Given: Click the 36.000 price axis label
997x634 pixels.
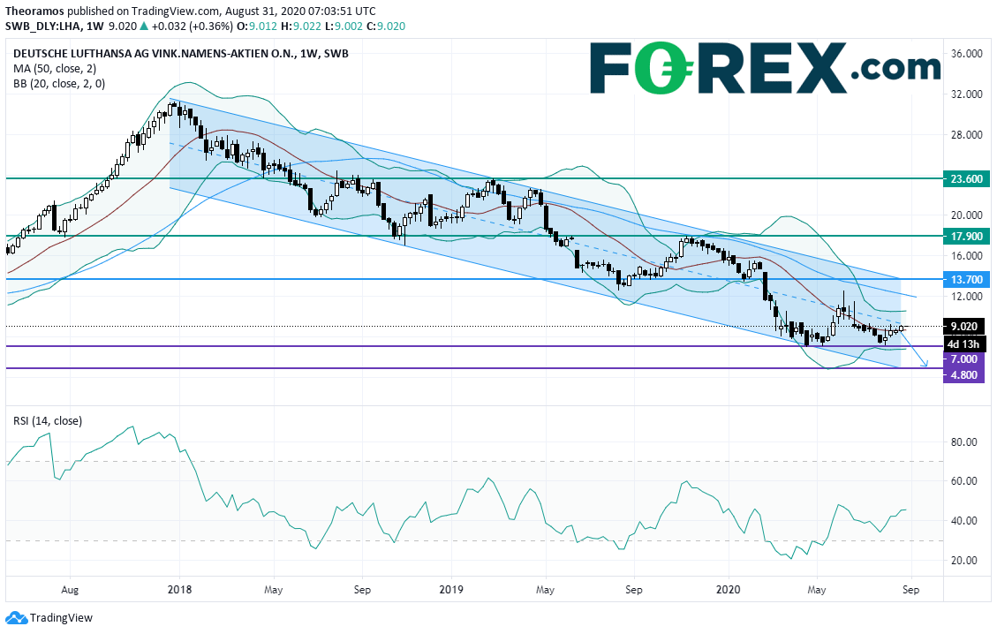Looking at the screenshot, I should 966,53.
